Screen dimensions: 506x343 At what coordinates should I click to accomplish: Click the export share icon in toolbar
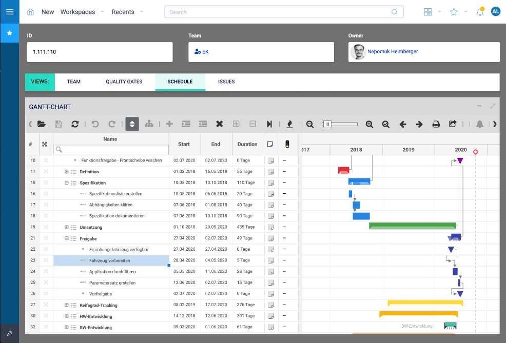pyautogui.click(x=453, y=124)
